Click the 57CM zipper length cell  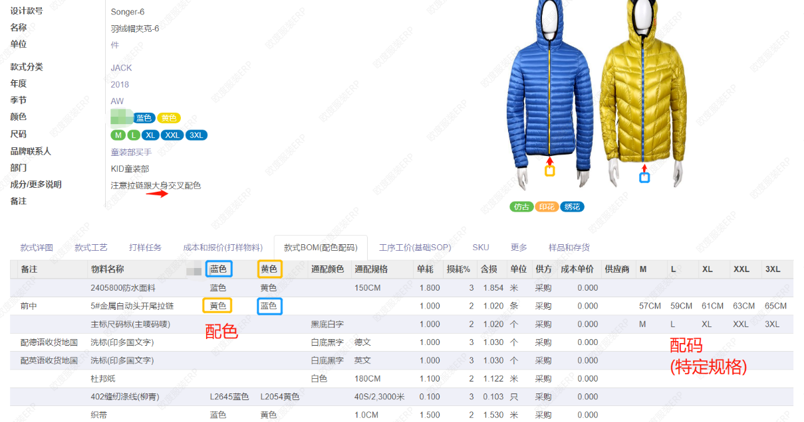click(650, 306)
